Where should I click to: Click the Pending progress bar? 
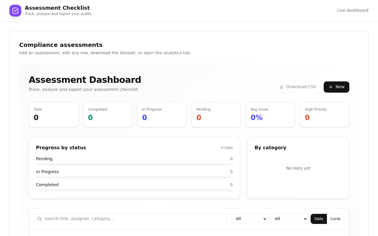tap(134, 164)
